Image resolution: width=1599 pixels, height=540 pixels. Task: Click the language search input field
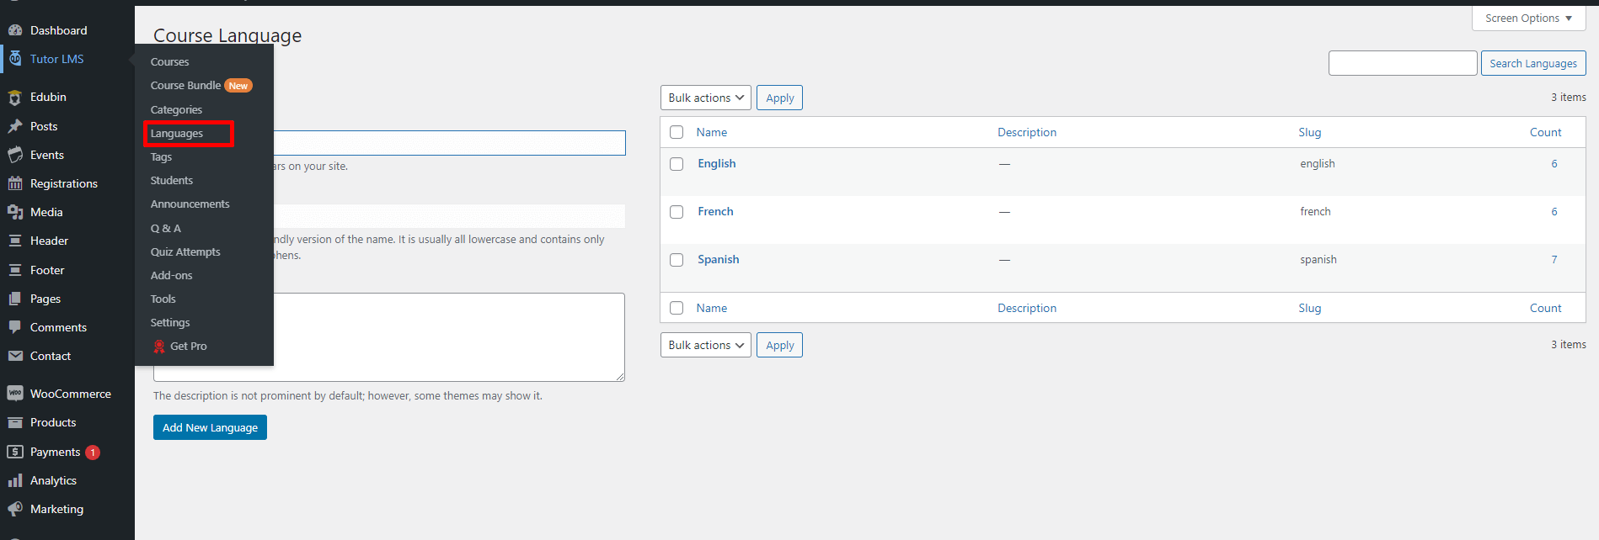(1402, 63)
